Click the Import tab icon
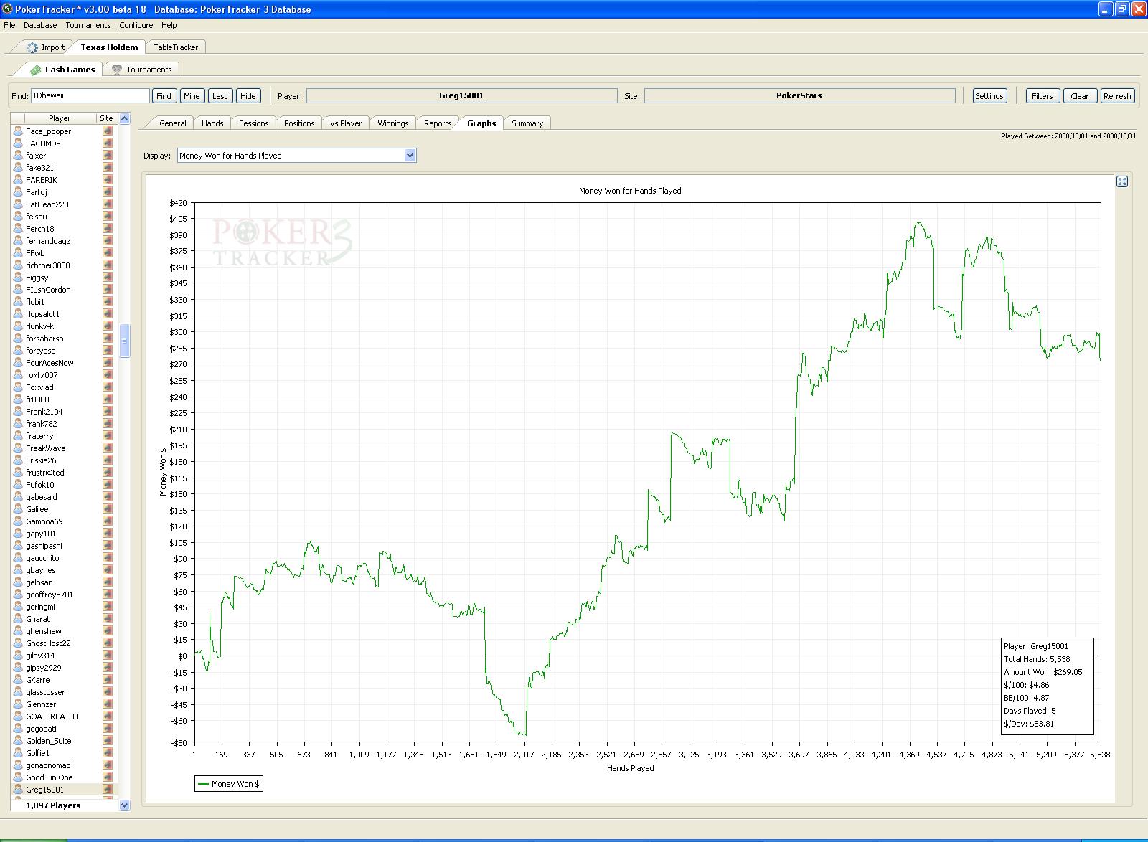The height and width of the screenshot is (842, 1148). coord(32,47)
